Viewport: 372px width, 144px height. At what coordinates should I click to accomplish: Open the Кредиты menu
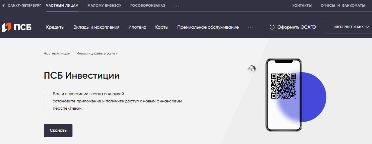55,27
